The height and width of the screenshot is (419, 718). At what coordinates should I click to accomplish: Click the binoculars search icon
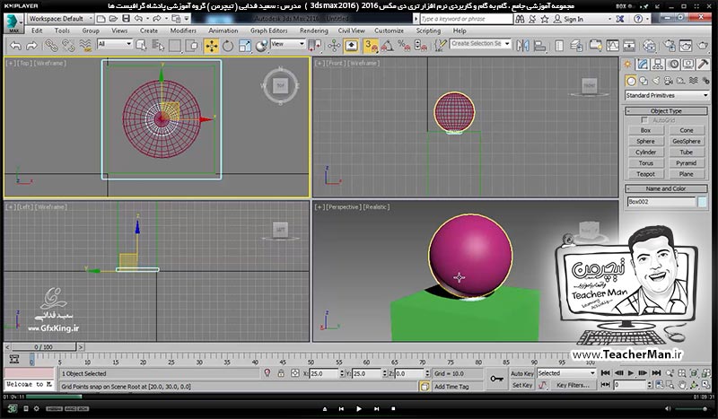coord(520,19)
